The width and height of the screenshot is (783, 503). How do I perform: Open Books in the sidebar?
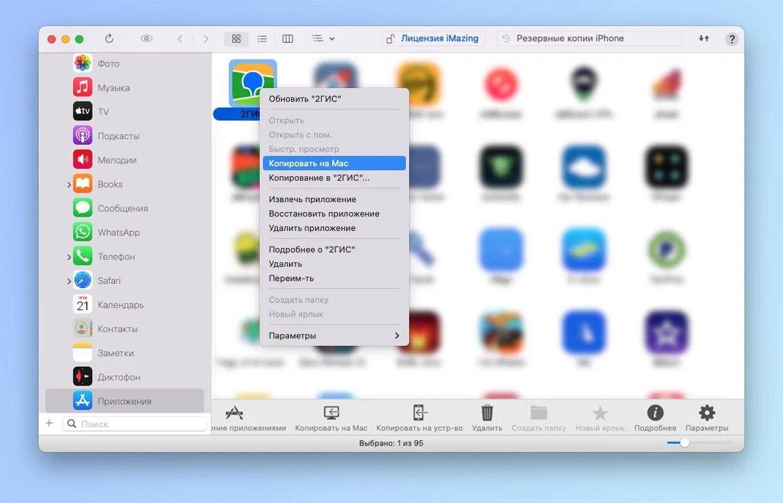pos(125,184)
